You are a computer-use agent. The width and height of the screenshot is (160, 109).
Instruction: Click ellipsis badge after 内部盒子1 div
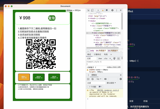(x=118, y=36)
